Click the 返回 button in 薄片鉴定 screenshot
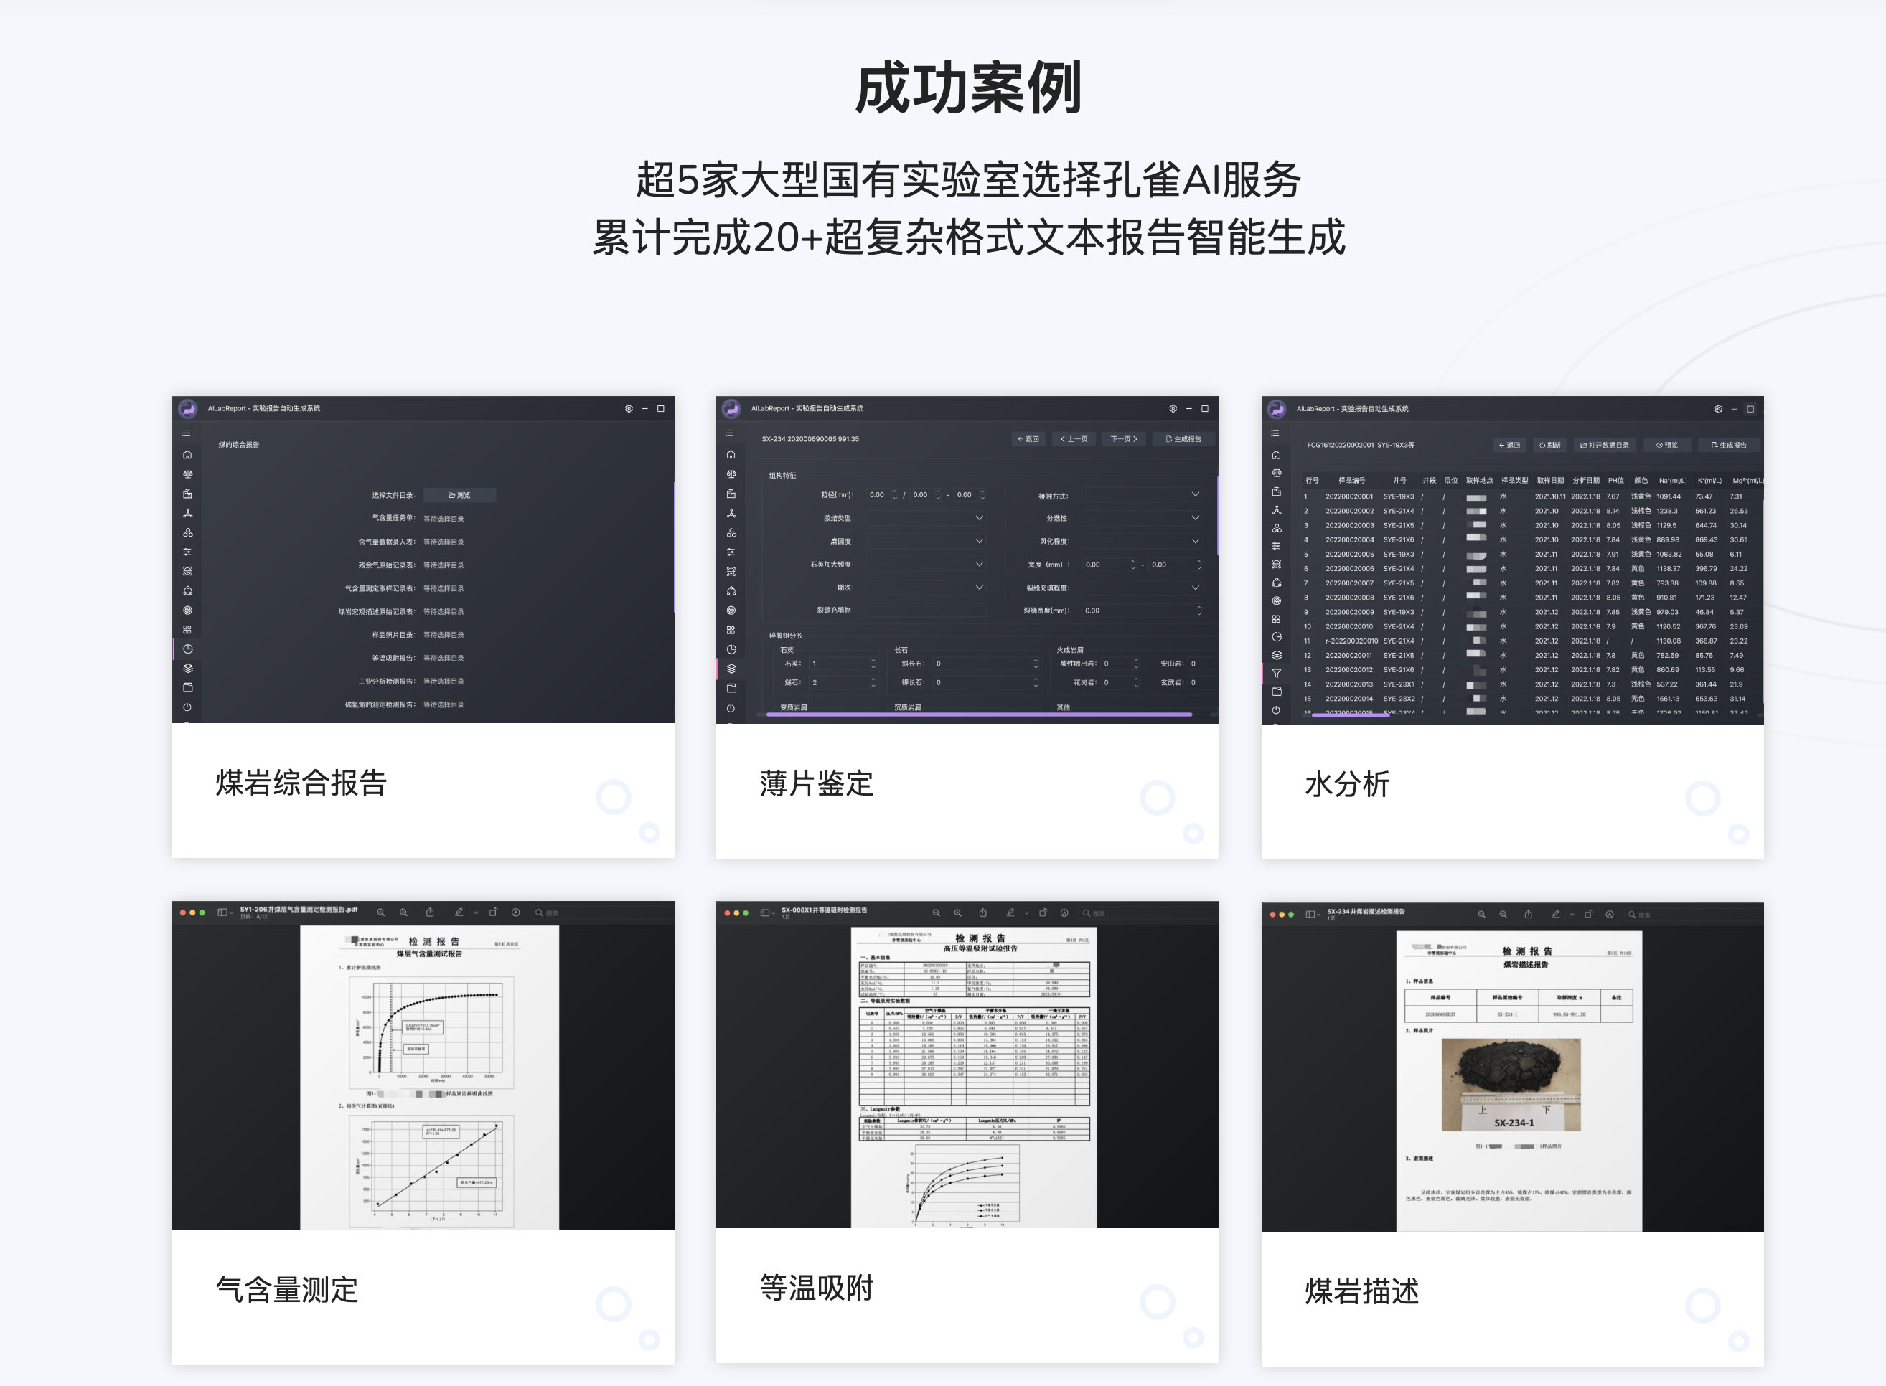 (1028, 439)
